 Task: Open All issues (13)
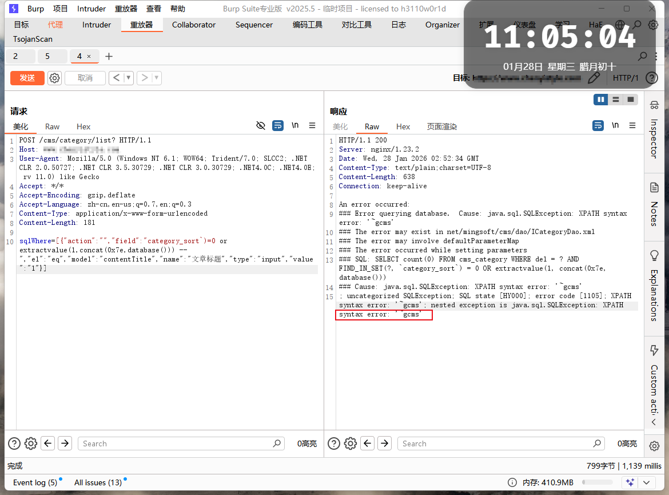point(98,482)
